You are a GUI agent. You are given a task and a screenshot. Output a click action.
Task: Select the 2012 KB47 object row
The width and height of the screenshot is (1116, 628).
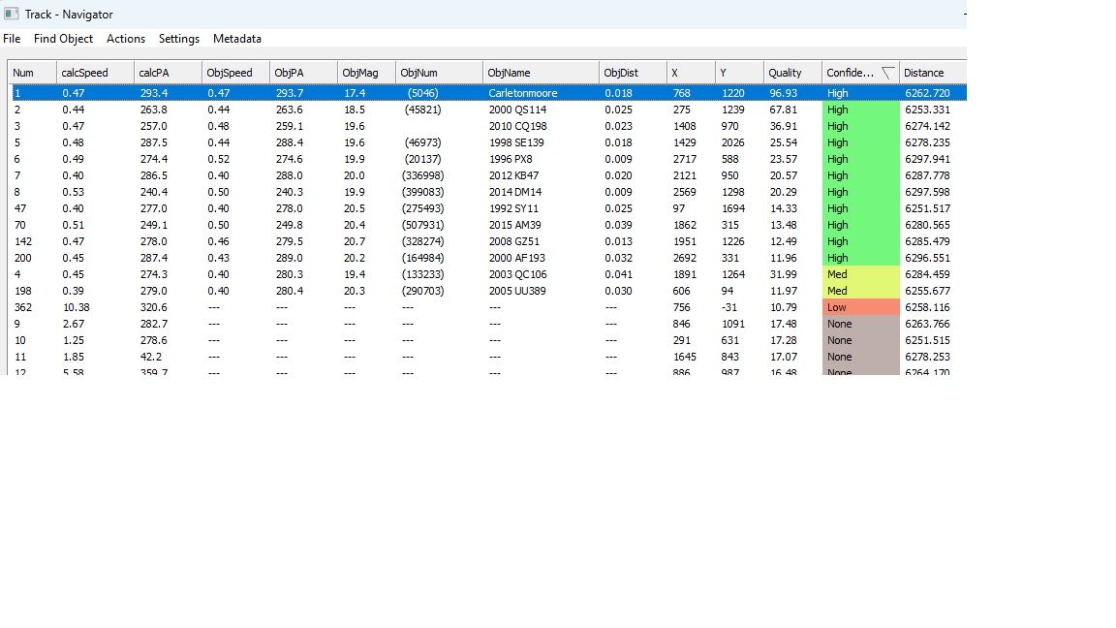point(487,175)
